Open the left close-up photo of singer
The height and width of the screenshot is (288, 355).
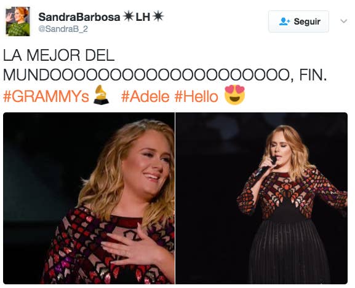pos(89,198)
